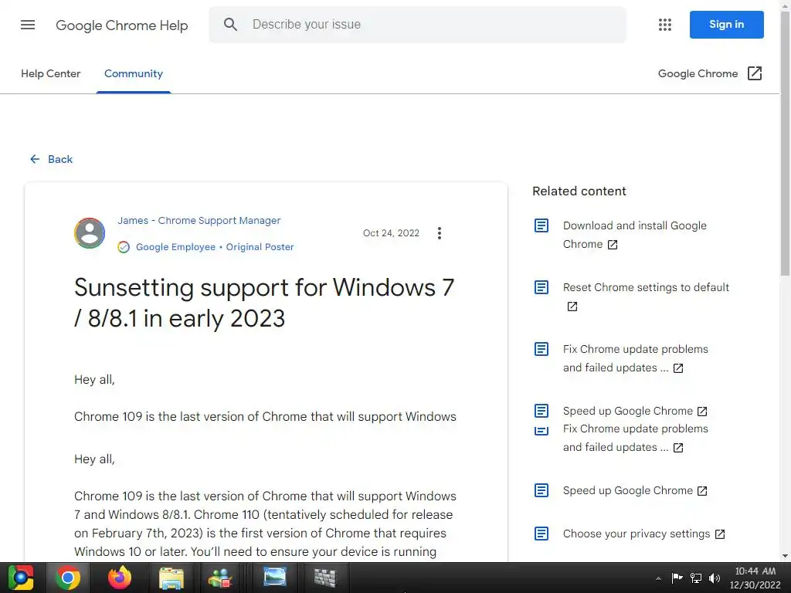Click the Sign in button
This screenshot has height=593, width=791.
coord(726,25)
